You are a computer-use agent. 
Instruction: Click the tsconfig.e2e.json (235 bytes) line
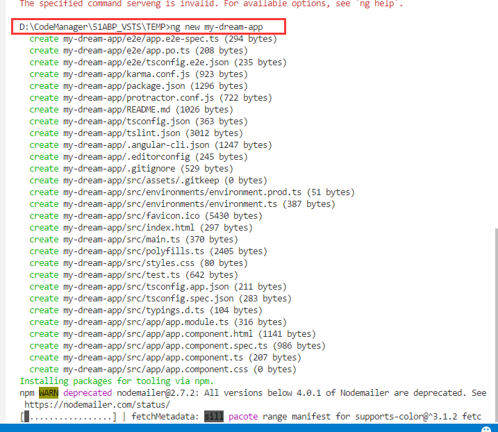point(158,63)
